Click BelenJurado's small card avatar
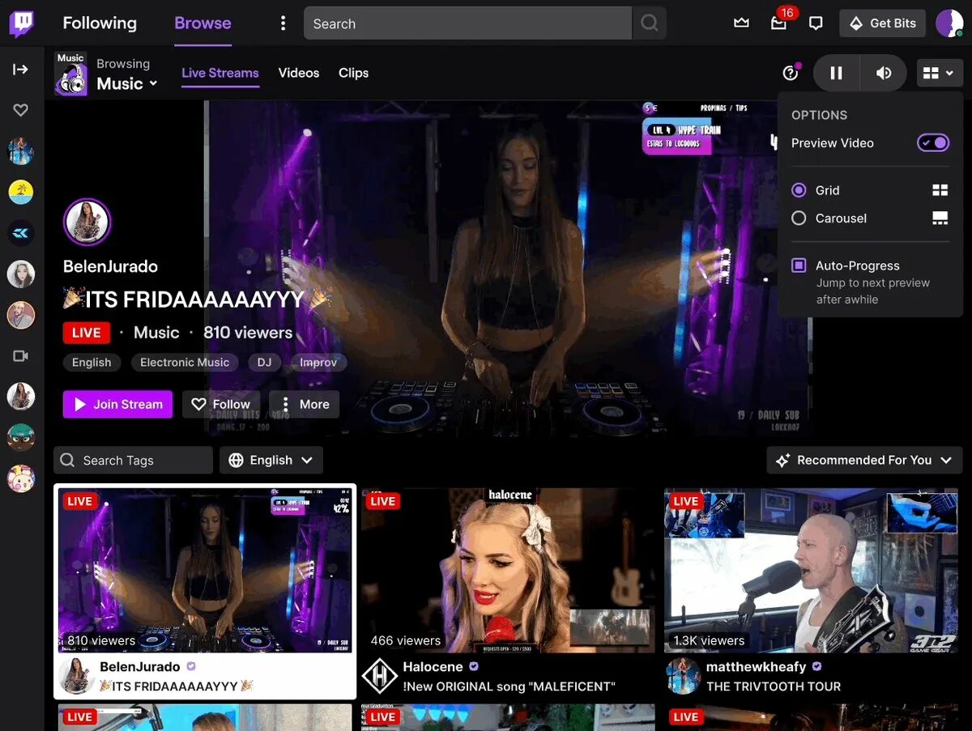The width and height of the screenshot is (972, 731). [76, 676]
